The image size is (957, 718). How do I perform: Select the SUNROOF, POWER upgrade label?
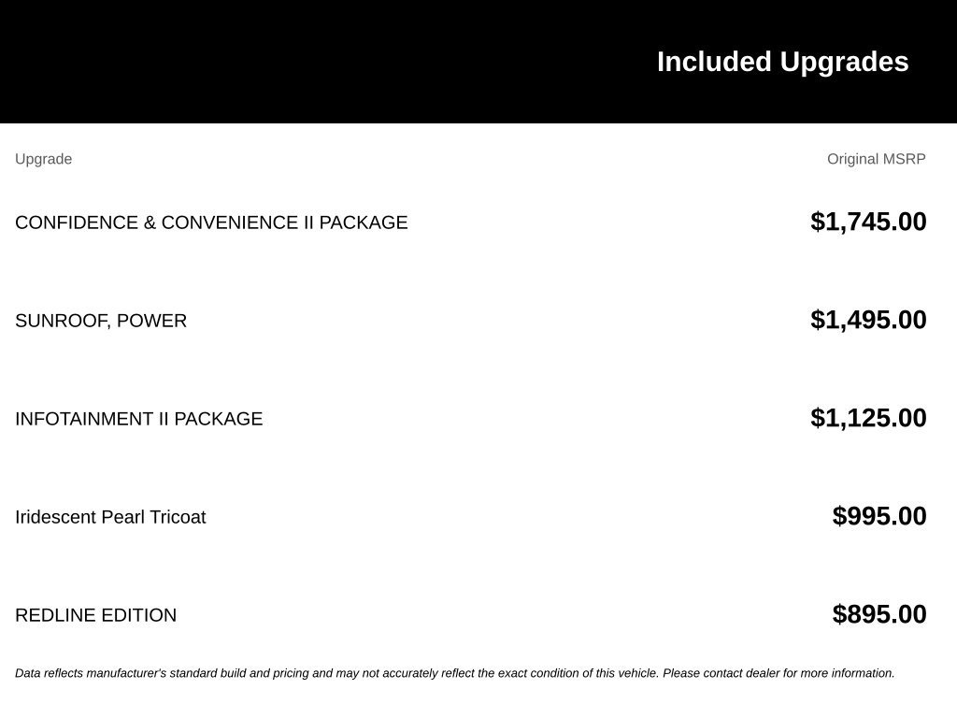[101, 321]
